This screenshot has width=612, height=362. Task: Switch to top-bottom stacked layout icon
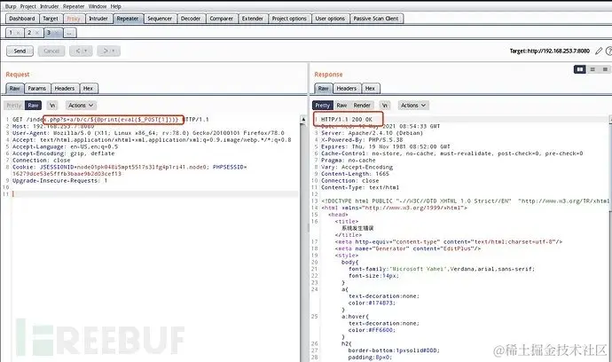tap(592, 69)
